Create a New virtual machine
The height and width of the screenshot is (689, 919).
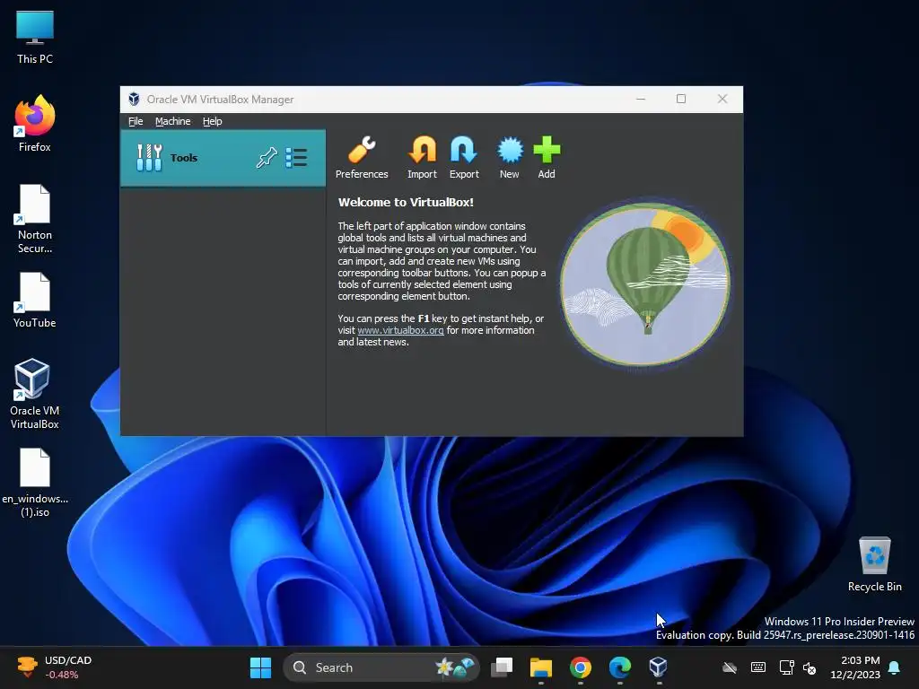coord(510,158)
